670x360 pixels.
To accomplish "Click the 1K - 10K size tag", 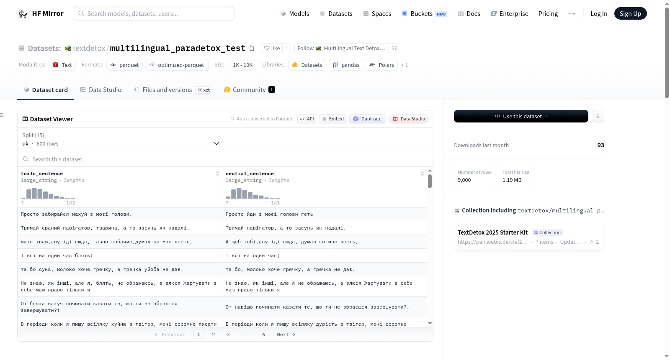I will pos(243,65).
